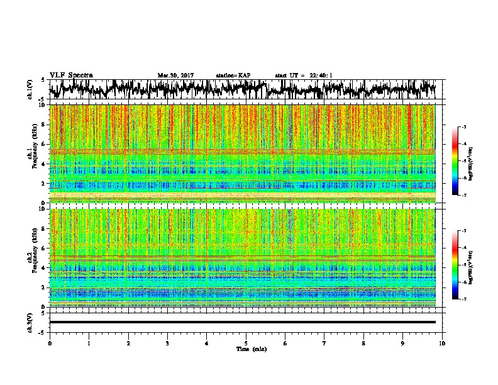
Task: Click time axis tick label "2"
Action: [128, 343]
